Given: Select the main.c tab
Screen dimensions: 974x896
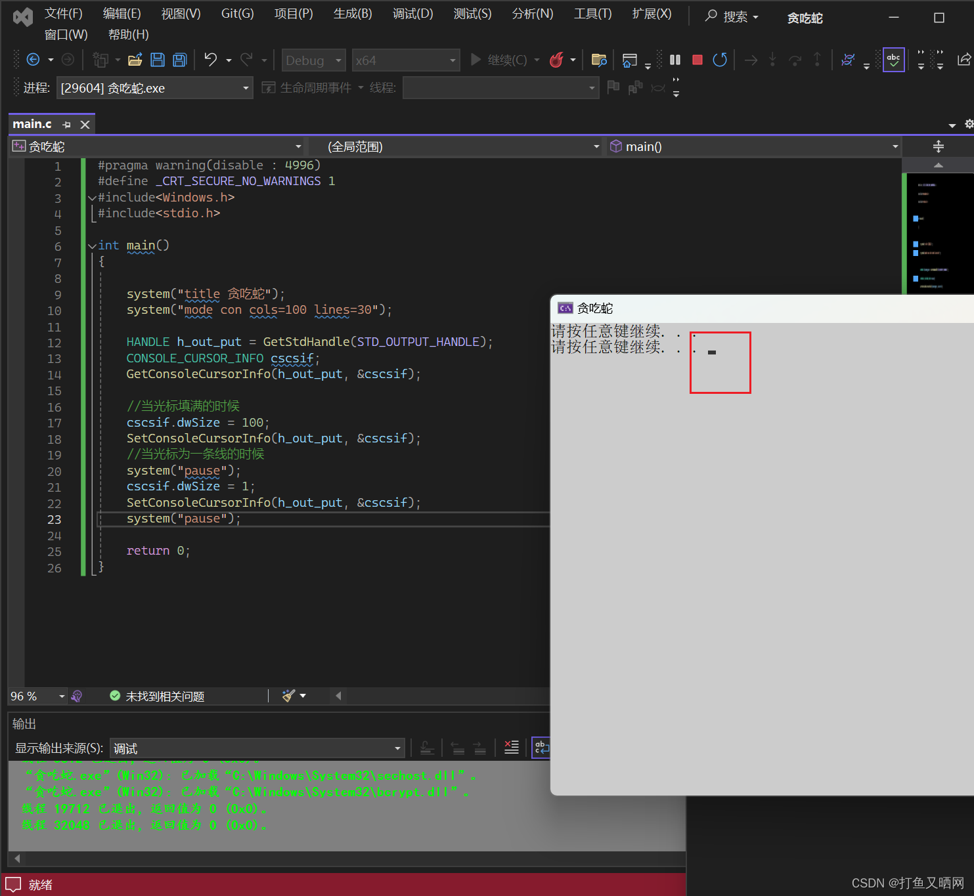Looking at the screenshot, I should click(x=32, y=124).
